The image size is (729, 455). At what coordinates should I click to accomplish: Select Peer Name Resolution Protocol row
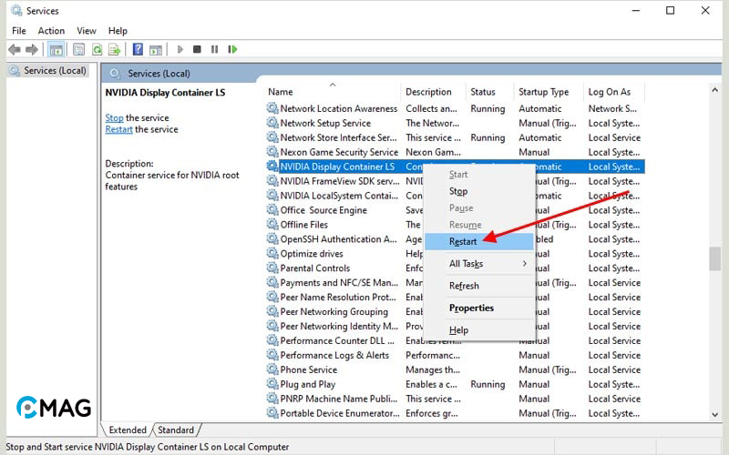point(455,298)
